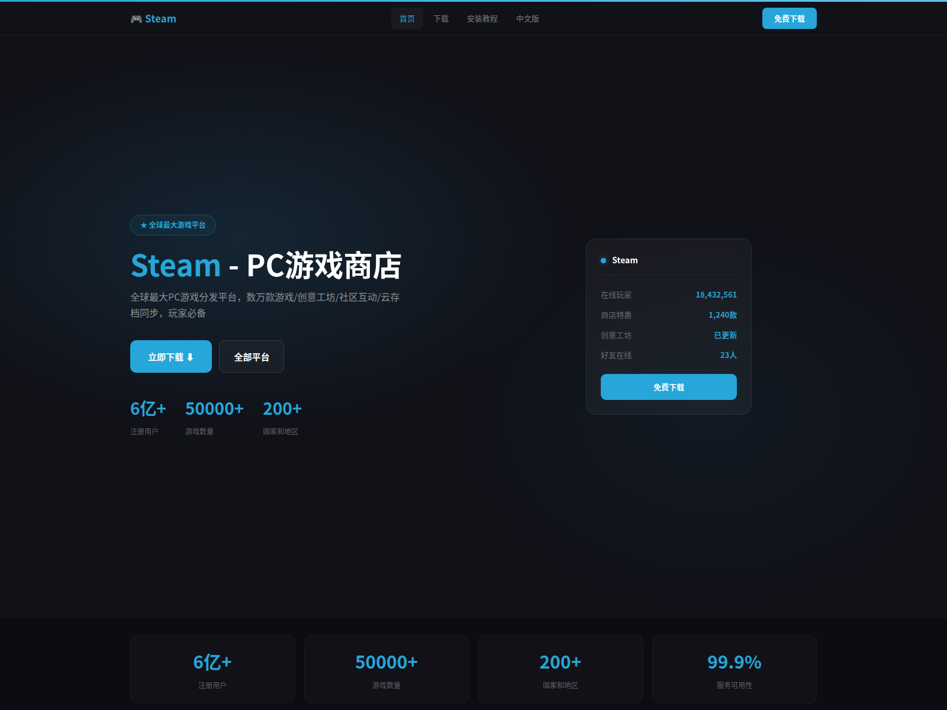The width and height of the screenshot is (947, 710).
Task: Click the header 免费下载 button
Action: point(789,18)
